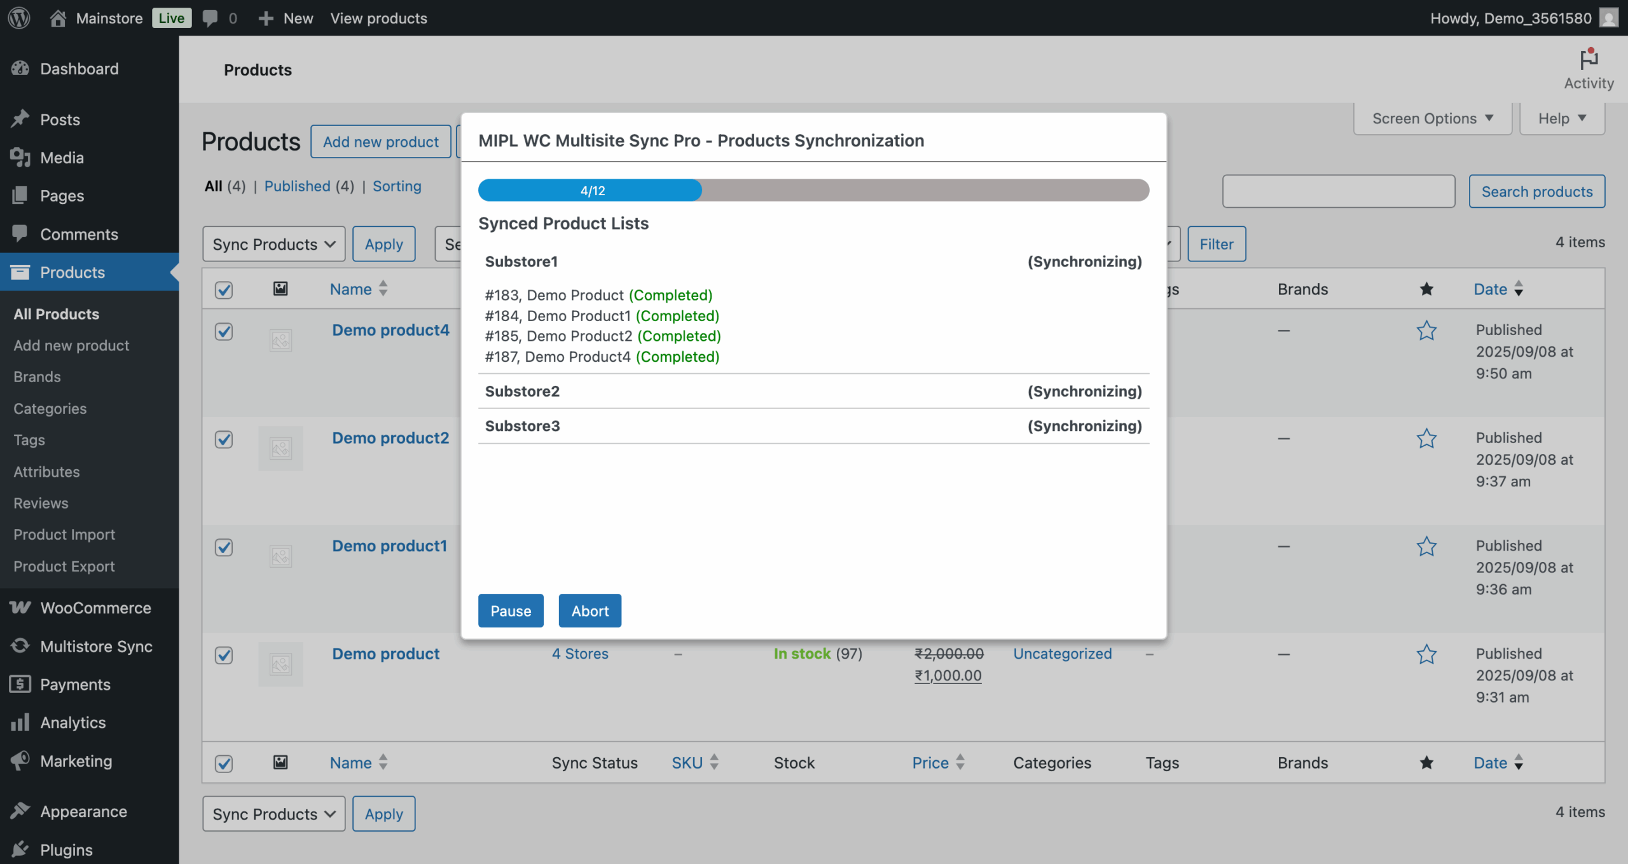The width and height of the screenshot is (1628, 864).
Task: Uncheck the Demo product4 checkbox
Action: [224, 331]
